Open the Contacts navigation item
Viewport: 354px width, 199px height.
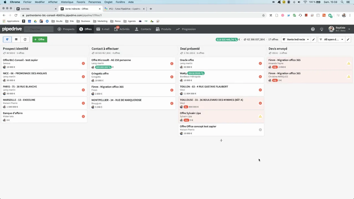coord(143,29)
